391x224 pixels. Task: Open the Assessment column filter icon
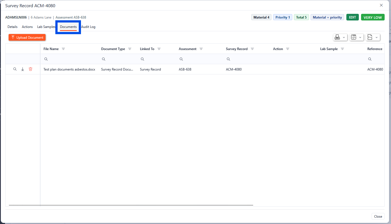tap(201, 49)
